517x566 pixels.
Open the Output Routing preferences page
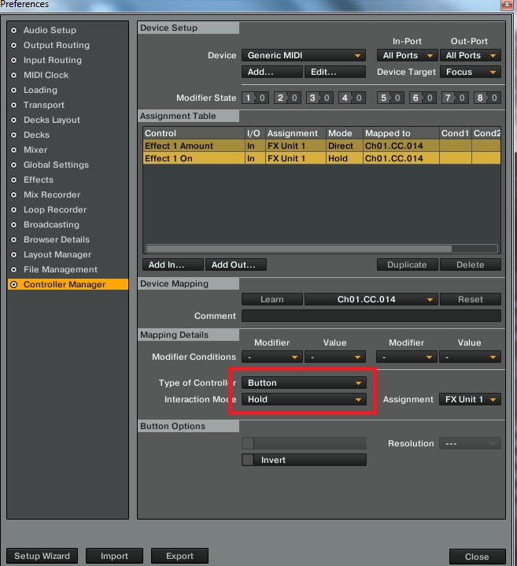point(57,45)
